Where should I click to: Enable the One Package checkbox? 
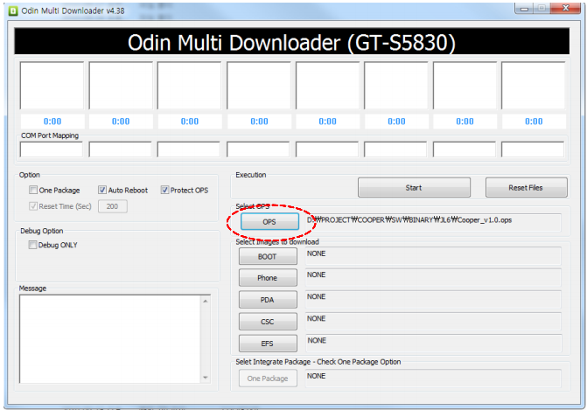(33, 190)
